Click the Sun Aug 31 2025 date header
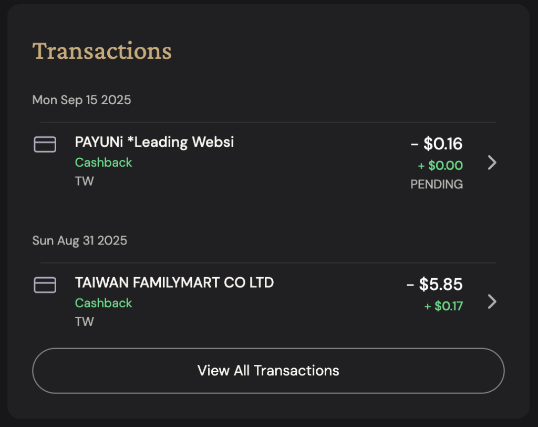This screenshot has height=427, width=538. pyautogui.click(x=79, y=240)
